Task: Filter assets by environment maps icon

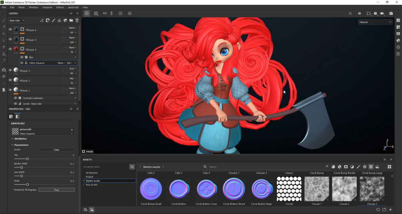Action: coord(377,166)
